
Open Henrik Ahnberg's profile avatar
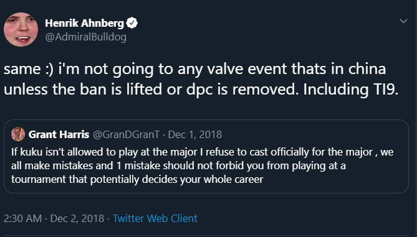click(21, 29)
